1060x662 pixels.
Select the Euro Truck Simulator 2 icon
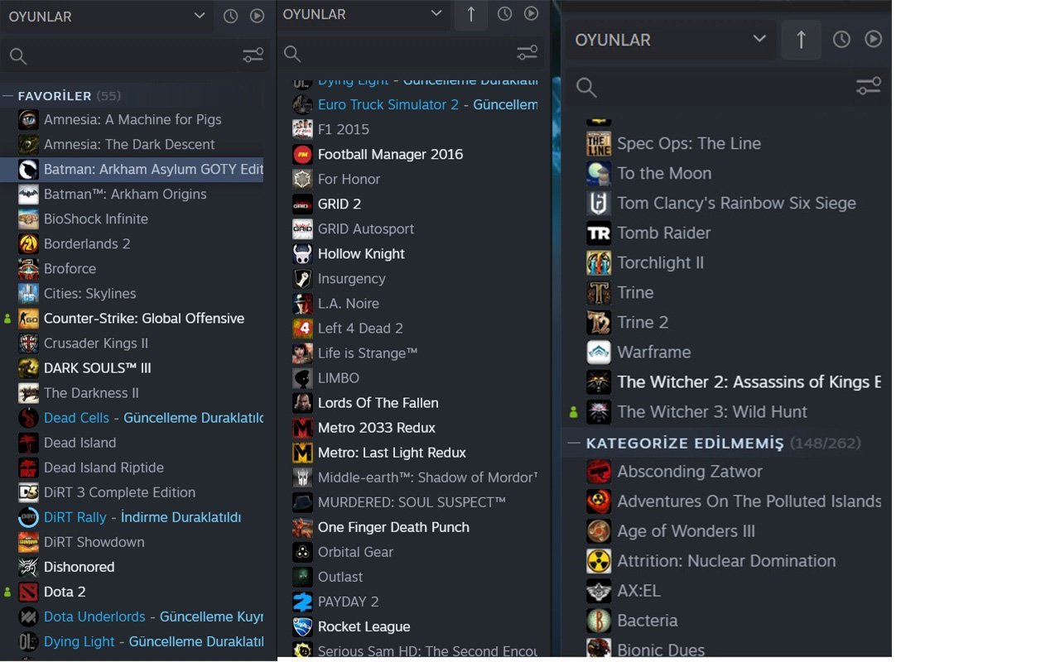click(x=302, y=105)
